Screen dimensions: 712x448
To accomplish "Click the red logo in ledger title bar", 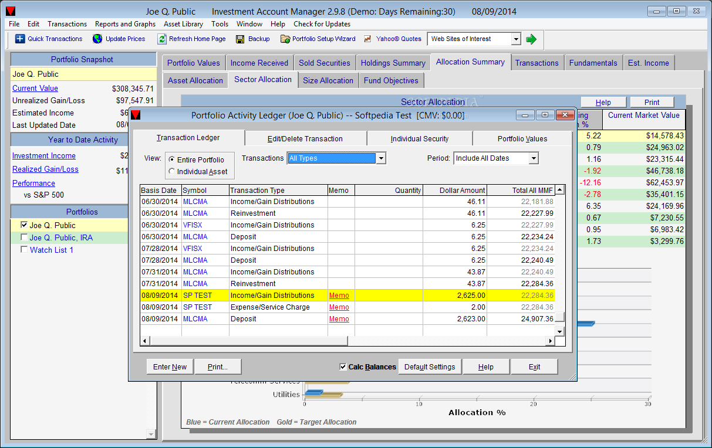I will click(136, 115).
